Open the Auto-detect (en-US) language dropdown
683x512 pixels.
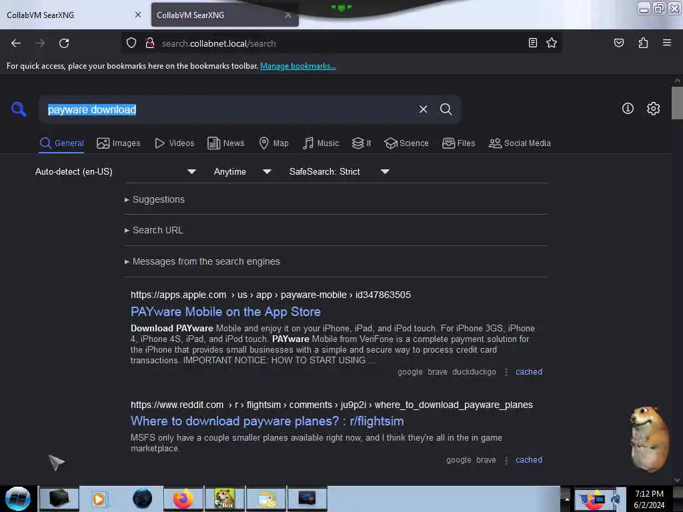click(115, 171)
